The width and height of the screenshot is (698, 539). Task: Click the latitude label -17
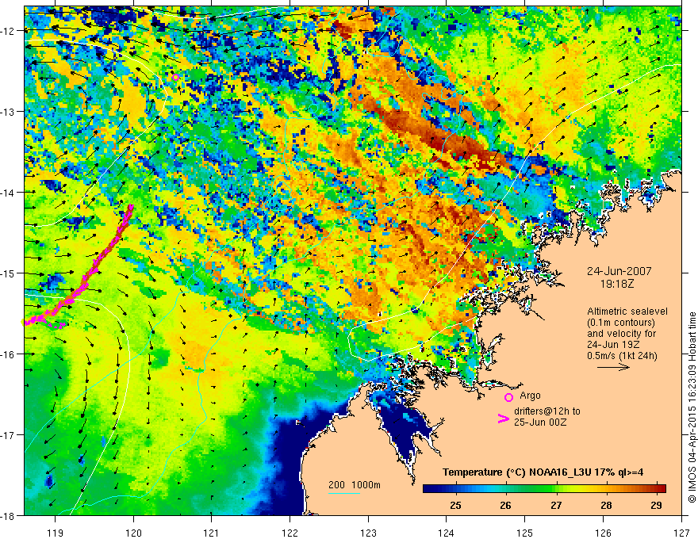(x=9, y=435)
